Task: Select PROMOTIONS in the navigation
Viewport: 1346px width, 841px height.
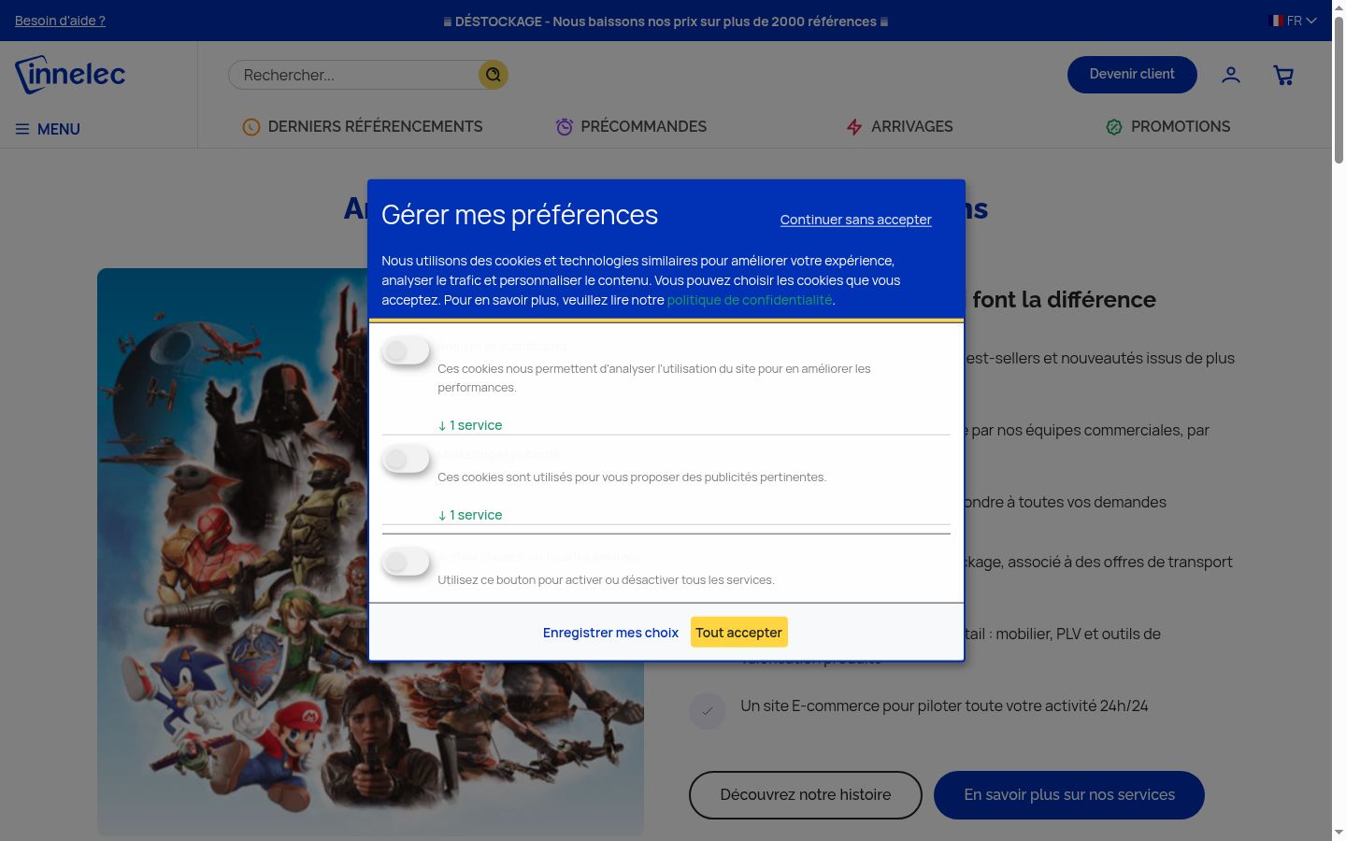Action: [x=1168, y=127]
